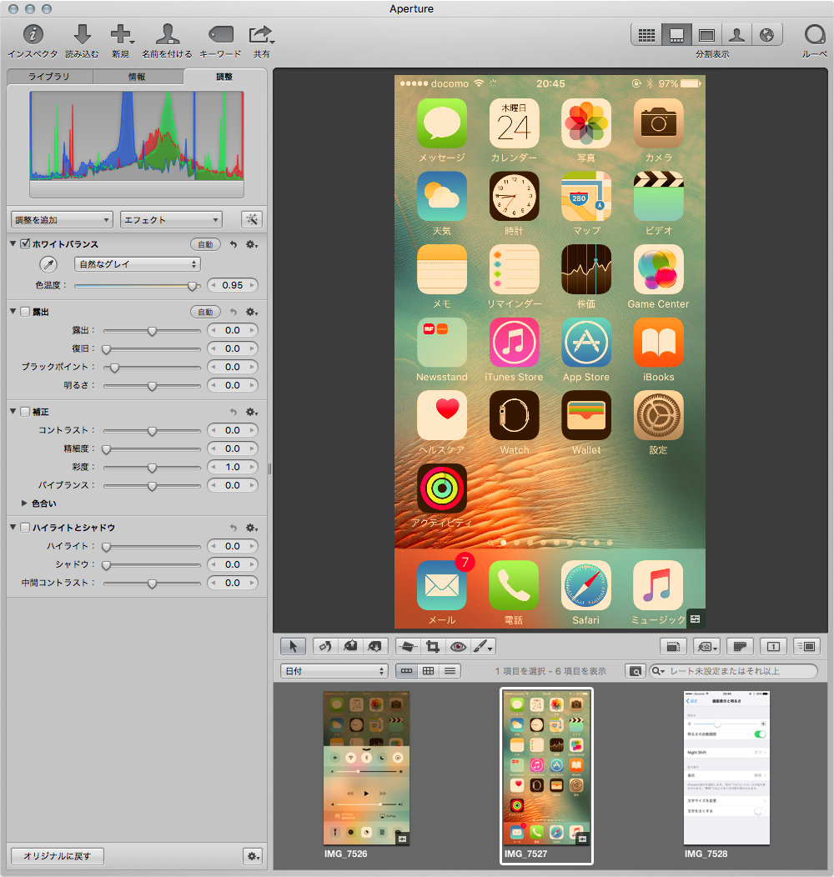The width and height of the screenshot is (834, 877).
Task: Open the metadata overlays button menu
Action: pos(706,647)
